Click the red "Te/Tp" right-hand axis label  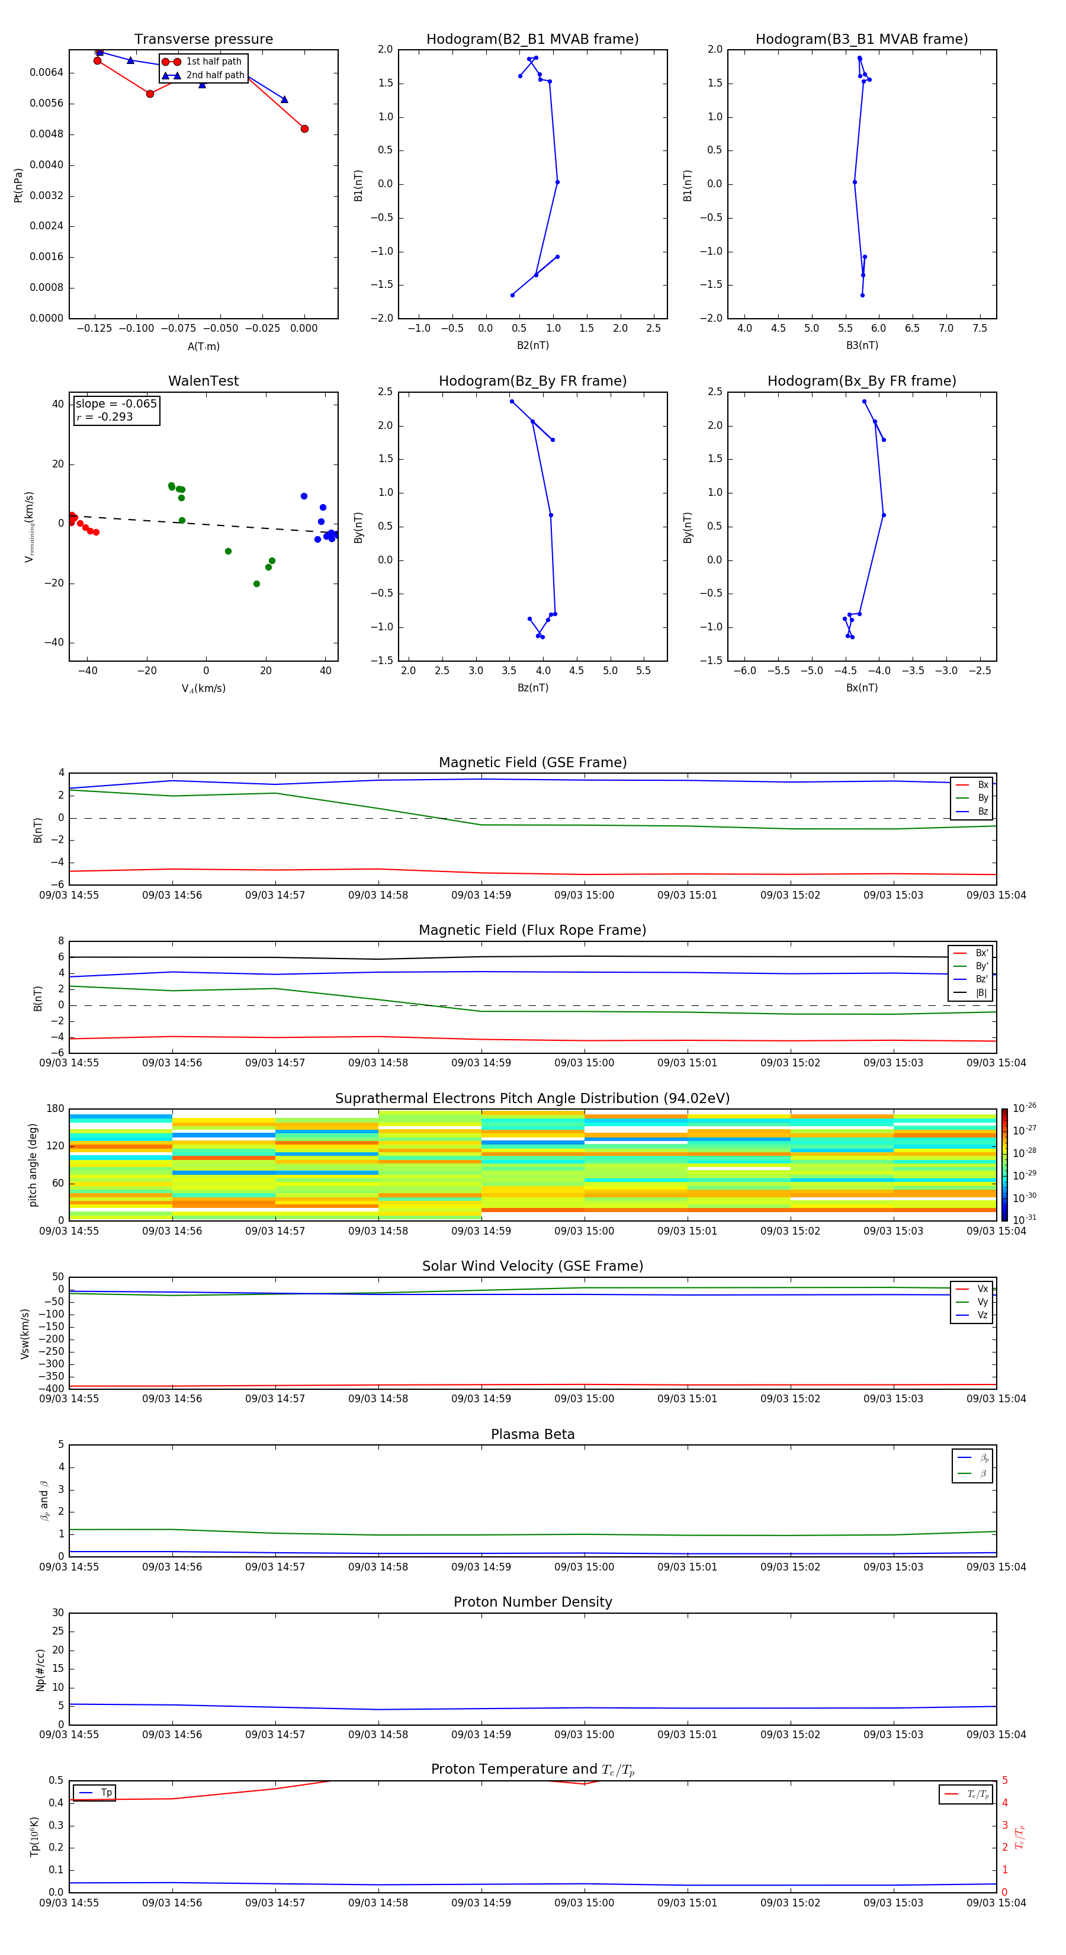click(x=1020, y=1837)
